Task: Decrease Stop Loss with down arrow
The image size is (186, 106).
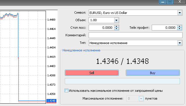Action: point(116,29)
